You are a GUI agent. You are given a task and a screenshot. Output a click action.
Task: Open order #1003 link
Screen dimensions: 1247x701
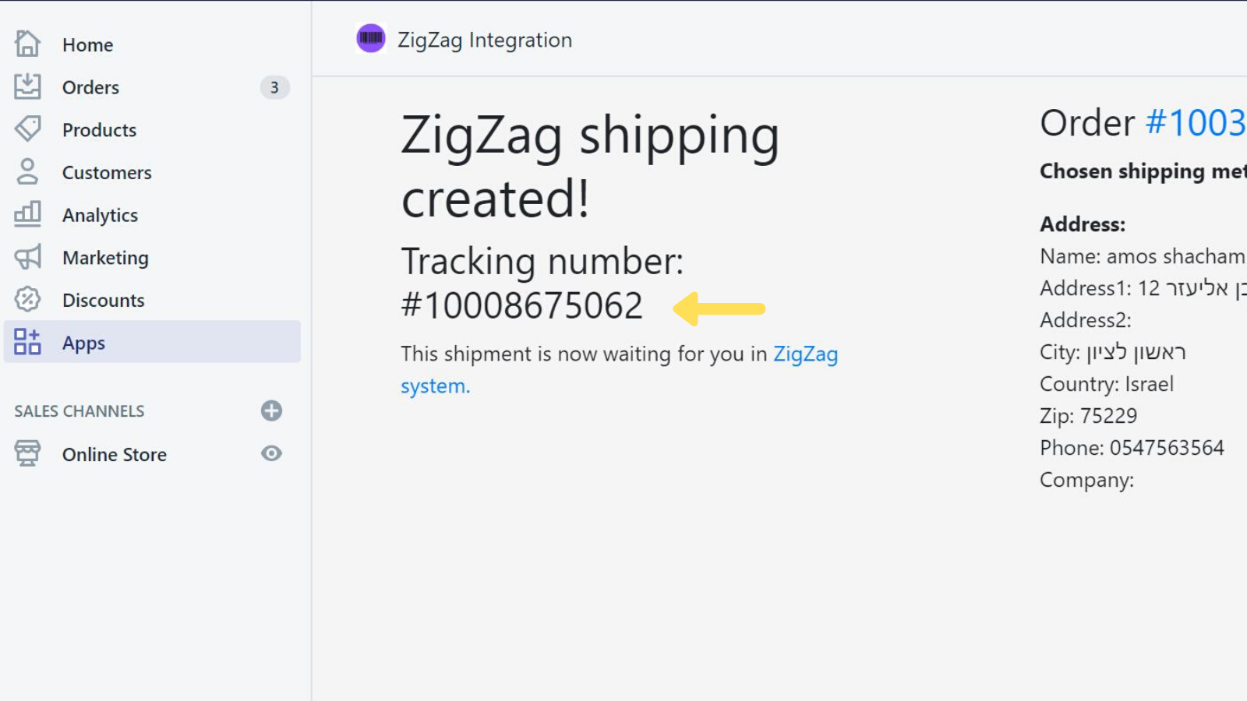pos(1195,123)
